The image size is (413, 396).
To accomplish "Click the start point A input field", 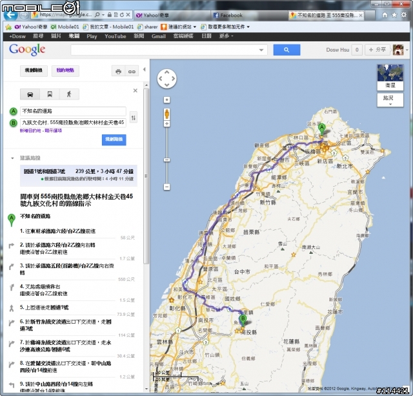I will pos(73,111).
